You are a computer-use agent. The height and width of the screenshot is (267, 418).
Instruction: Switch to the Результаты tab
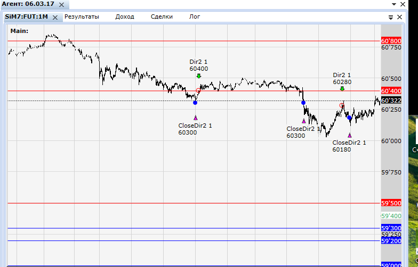[x=82, y=17]
